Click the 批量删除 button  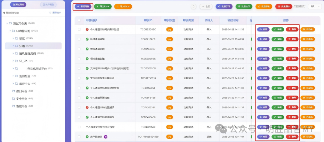point(284,6)
